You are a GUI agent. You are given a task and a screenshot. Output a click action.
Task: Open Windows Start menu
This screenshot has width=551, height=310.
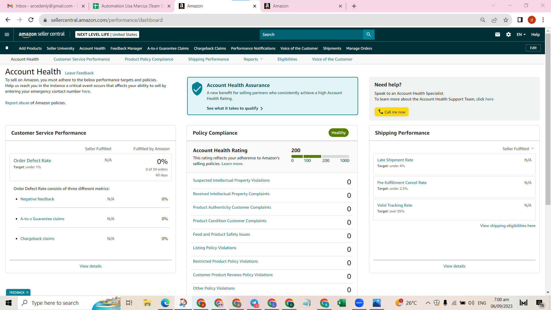[x=9, y=303]
